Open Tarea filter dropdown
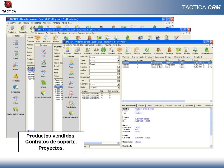The height and width of the screenshot is (168, 224). click(x=119, y=61)
